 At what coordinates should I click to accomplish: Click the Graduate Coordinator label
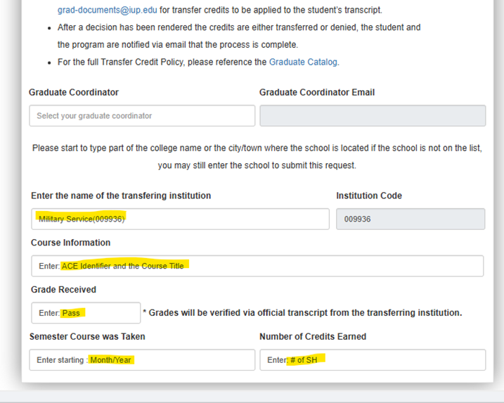[x=74, y=92]
